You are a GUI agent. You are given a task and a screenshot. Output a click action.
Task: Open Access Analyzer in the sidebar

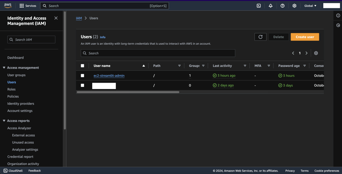[x=19, y=128]
